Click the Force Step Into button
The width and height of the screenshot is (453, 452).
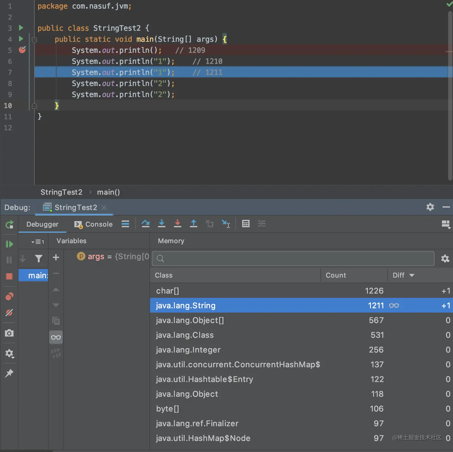click(178, 224)
